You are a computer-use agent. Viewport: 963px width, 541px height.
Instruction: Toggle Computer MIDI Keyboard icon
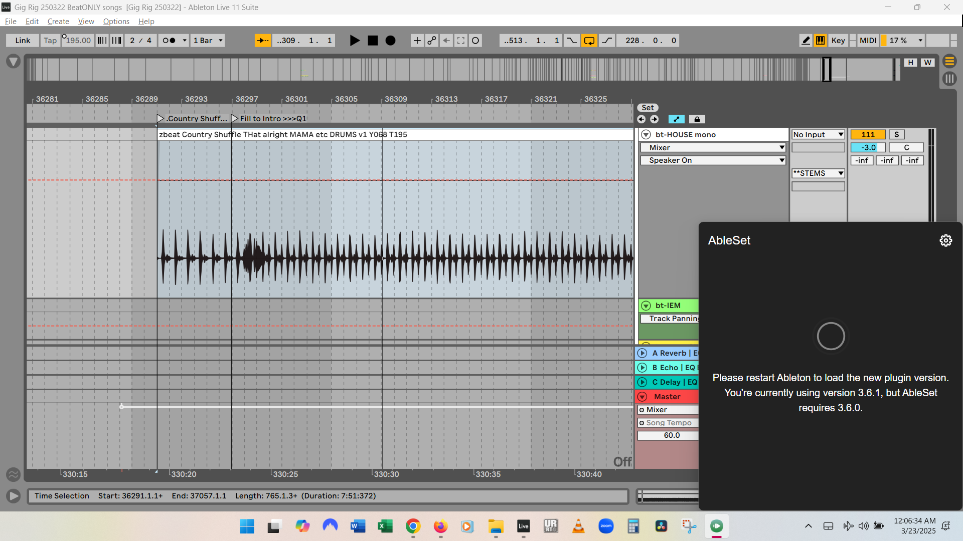pyautogui.click(x=820, y=41)
